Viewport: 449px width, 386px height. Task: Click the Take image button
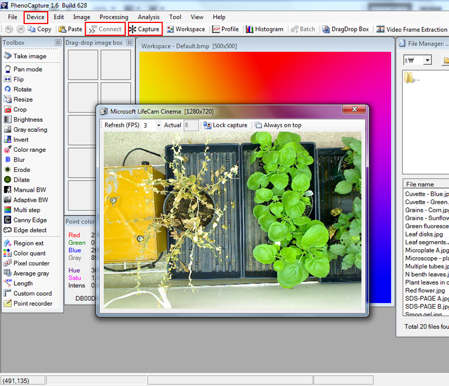pyautogui.click(x=29, y=56)
